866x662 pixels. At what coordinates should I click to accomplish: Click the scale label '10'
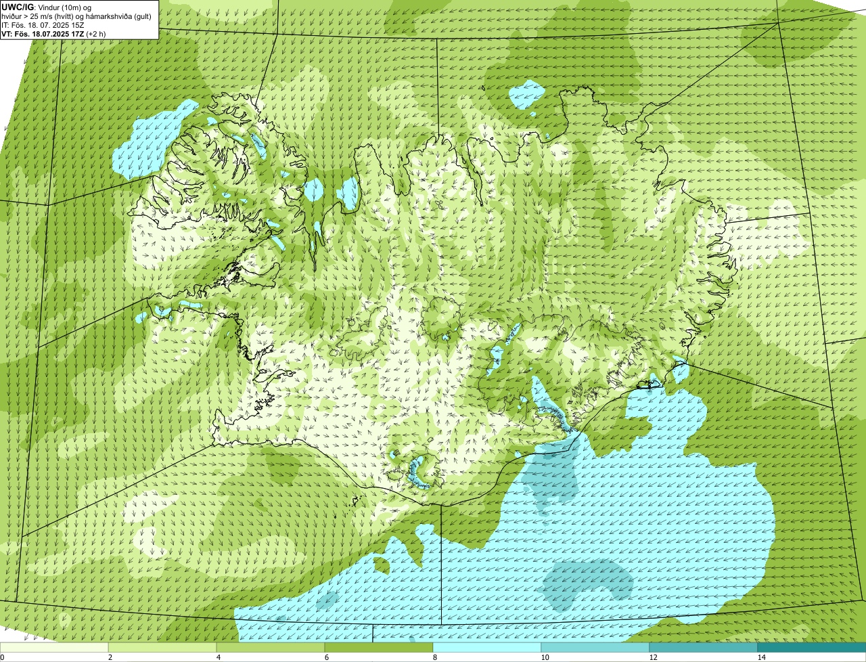coord(545,657)
